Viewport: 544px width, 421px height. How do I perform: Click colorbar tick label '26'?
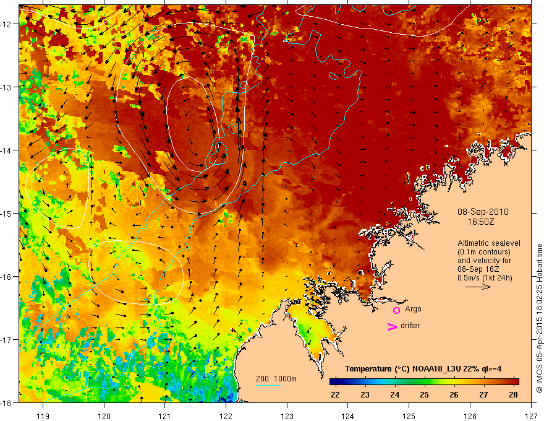click(x=454, y=395)
